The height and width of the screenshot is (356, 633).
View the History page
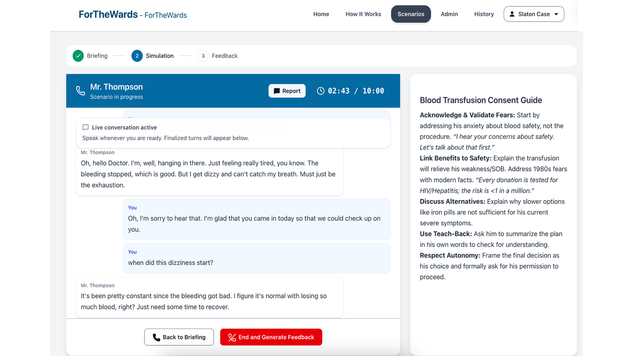click(x=483, y=14)
